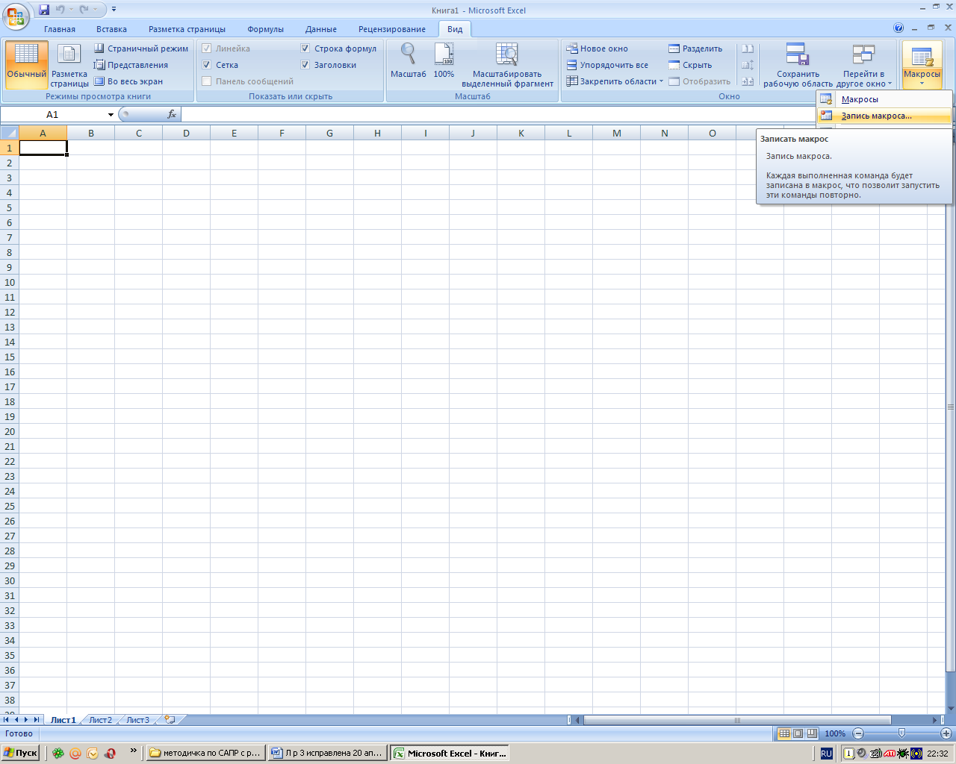Open the Office button menu
This screenshot has width=956, height=764.
(x=15, y=16)
